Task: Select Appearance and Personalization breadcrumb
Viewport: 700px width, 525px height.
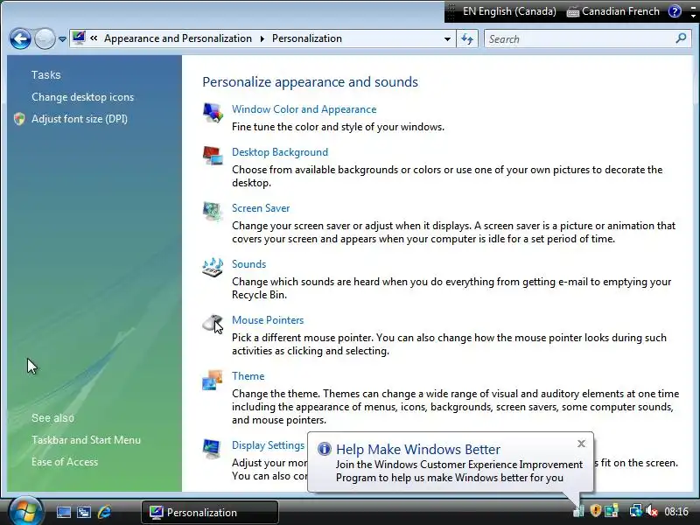Action: coord(178,38)
